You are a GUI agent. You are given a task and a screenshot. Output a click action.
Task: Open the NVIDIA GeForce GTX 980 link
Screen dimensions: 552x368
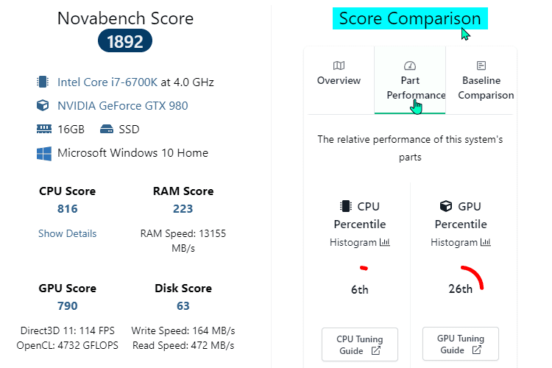pyautogui.click(x=123, y=106)
